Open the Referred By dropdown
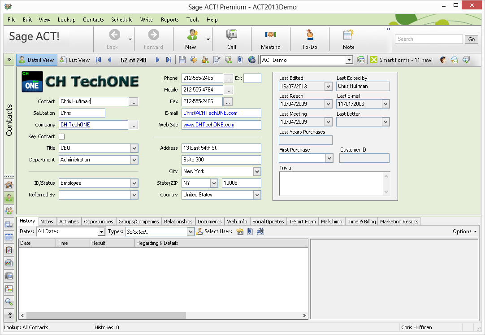The width and height of the screenshot is (485, 335). (134, 195)
